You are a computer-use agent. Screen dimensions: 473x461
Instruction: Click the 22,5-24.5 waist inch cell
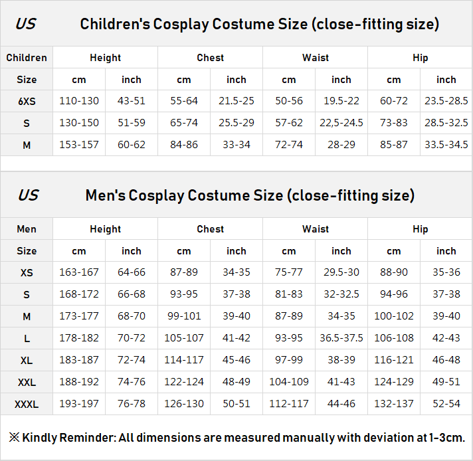[341, 123]
